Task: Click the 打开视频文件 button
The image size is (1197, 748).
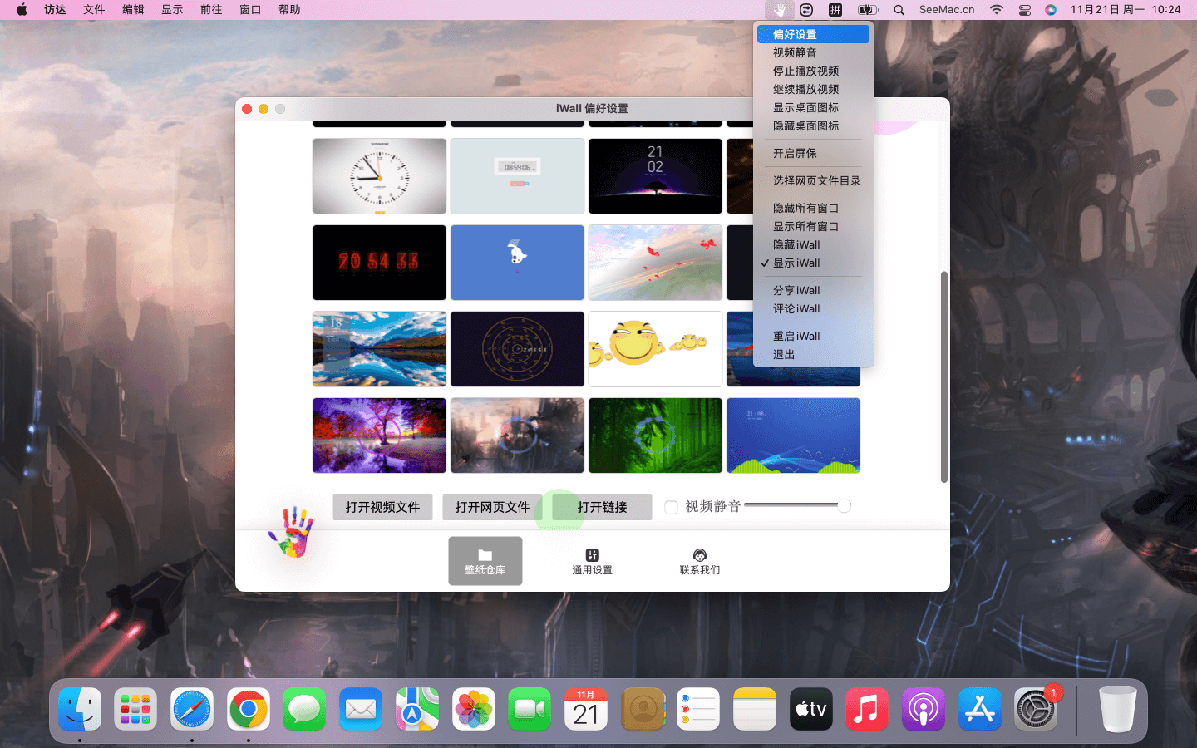Action: tap(382, 507)
